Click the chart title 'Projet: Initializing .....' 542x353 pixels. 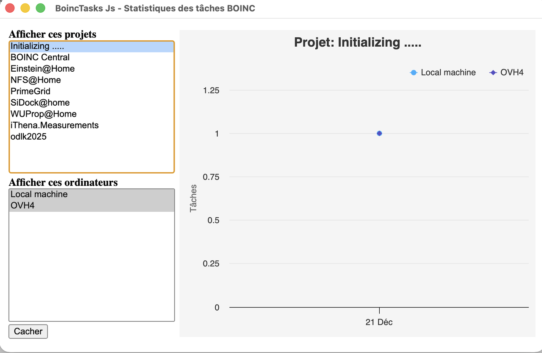pyautogui.click(x=358, y=42)
